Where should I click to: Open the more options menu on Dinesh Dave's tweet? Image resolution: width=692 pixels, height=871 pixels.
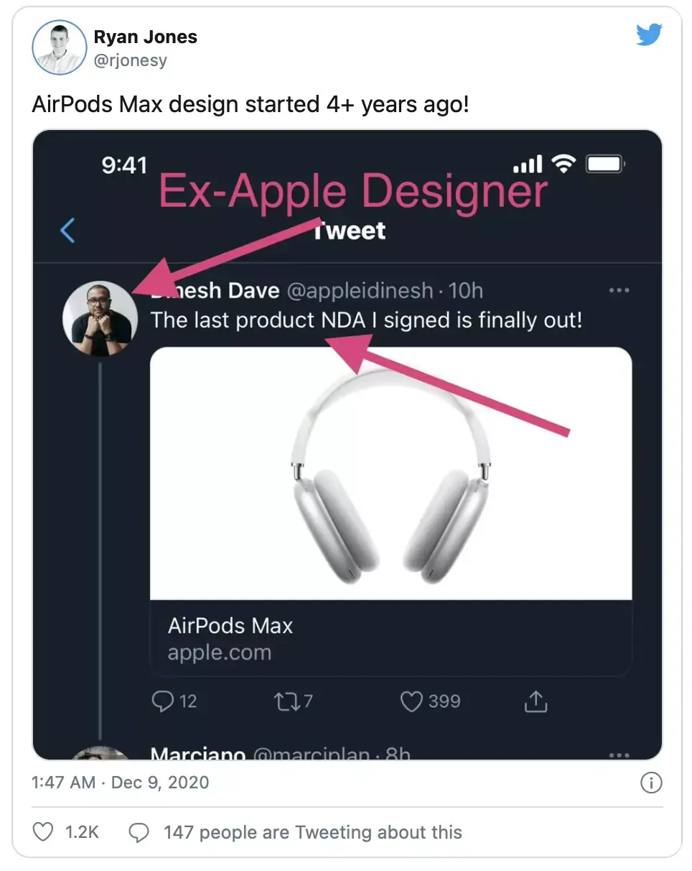pos(619,290)
